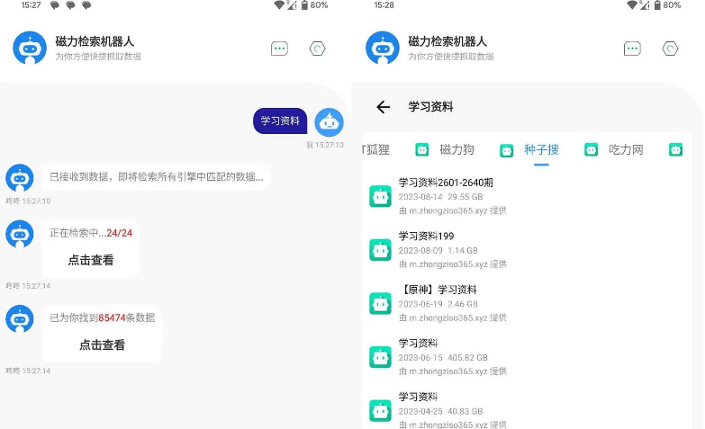Screen dimensions: 705x429
Task: Tap the 磁力检索机器人 title in right header
Action: (x=447, y=41)
